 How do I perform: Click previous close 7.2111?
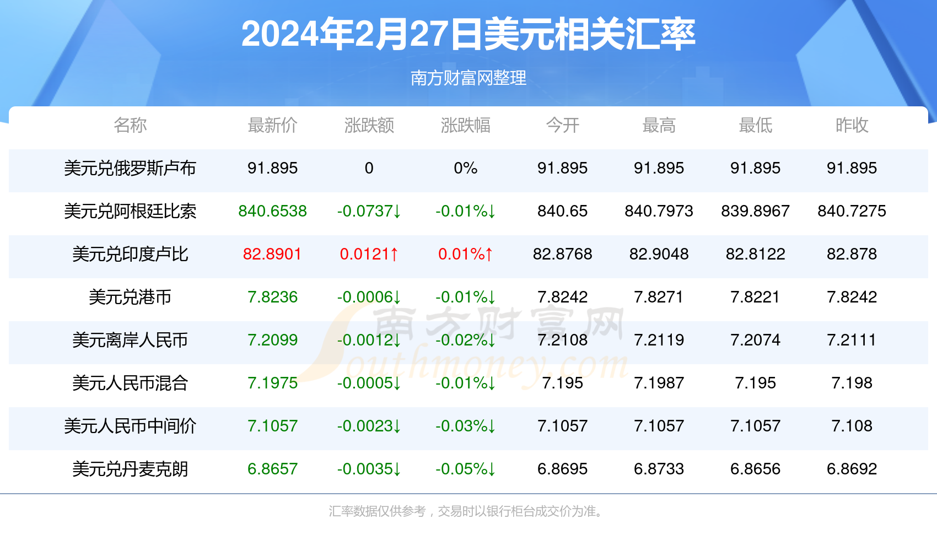click(852, 340)
